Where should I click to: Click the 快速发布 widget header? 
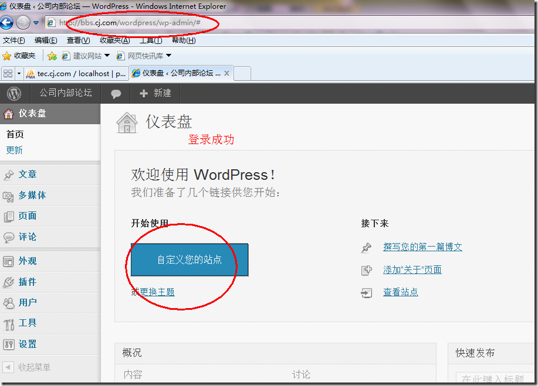[492, 353]
